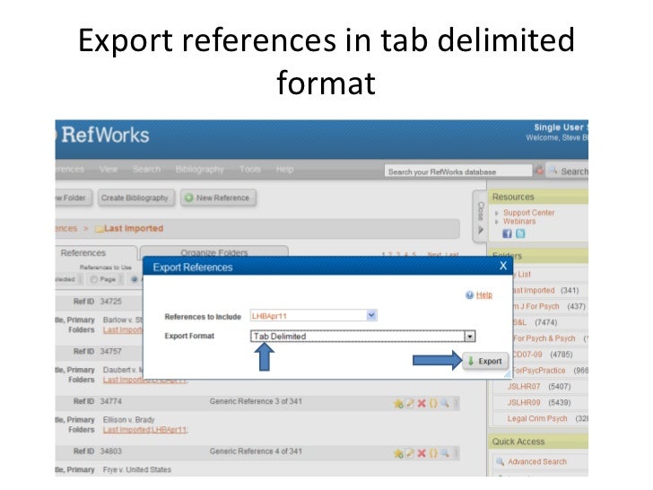653x490 pixels.
Task: Click the search attachments icon beside the search box
Action: 539,171
